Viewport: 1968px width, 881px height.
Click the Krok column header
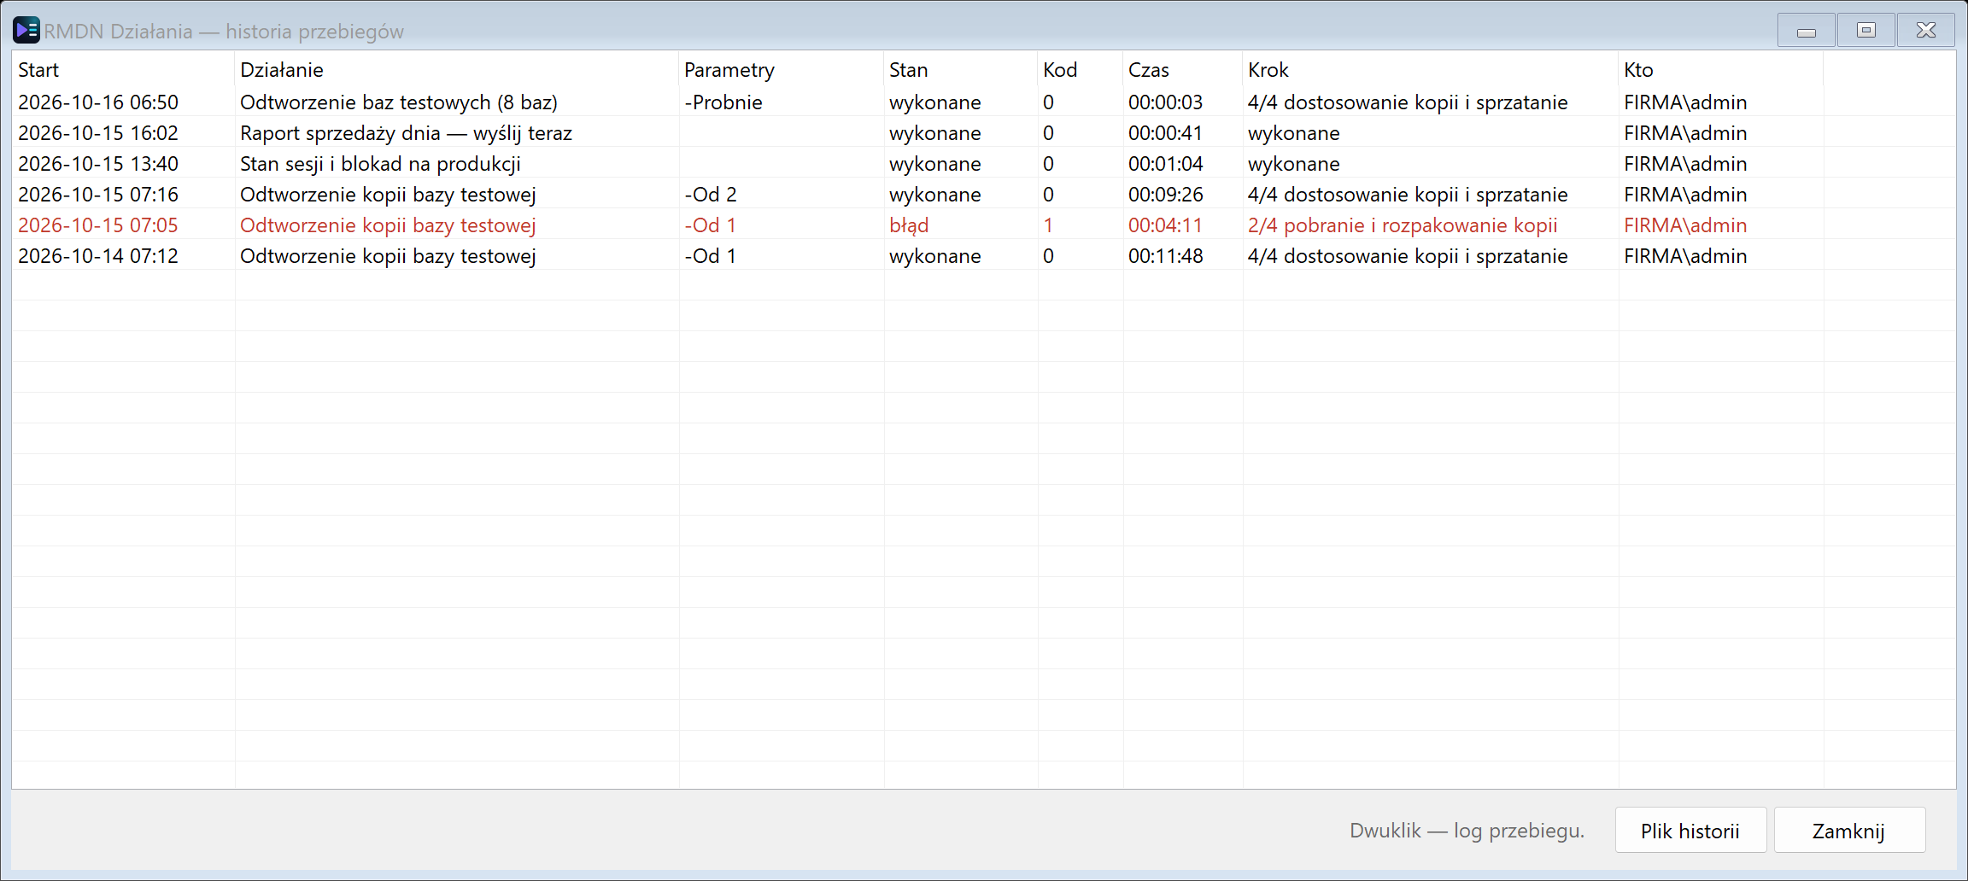[1430, 70]
